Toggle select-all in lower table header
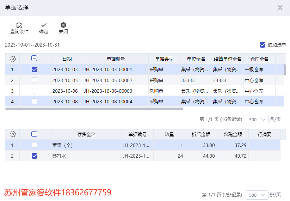290x201 pixels. click(34, 134)
